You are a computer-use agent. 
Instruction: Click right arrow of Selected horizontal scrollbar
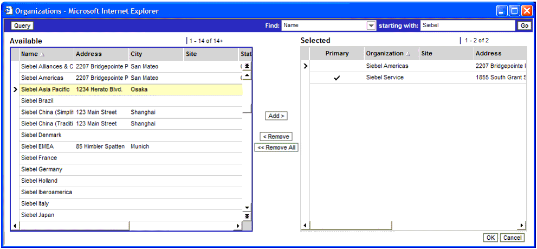(522, 225)
